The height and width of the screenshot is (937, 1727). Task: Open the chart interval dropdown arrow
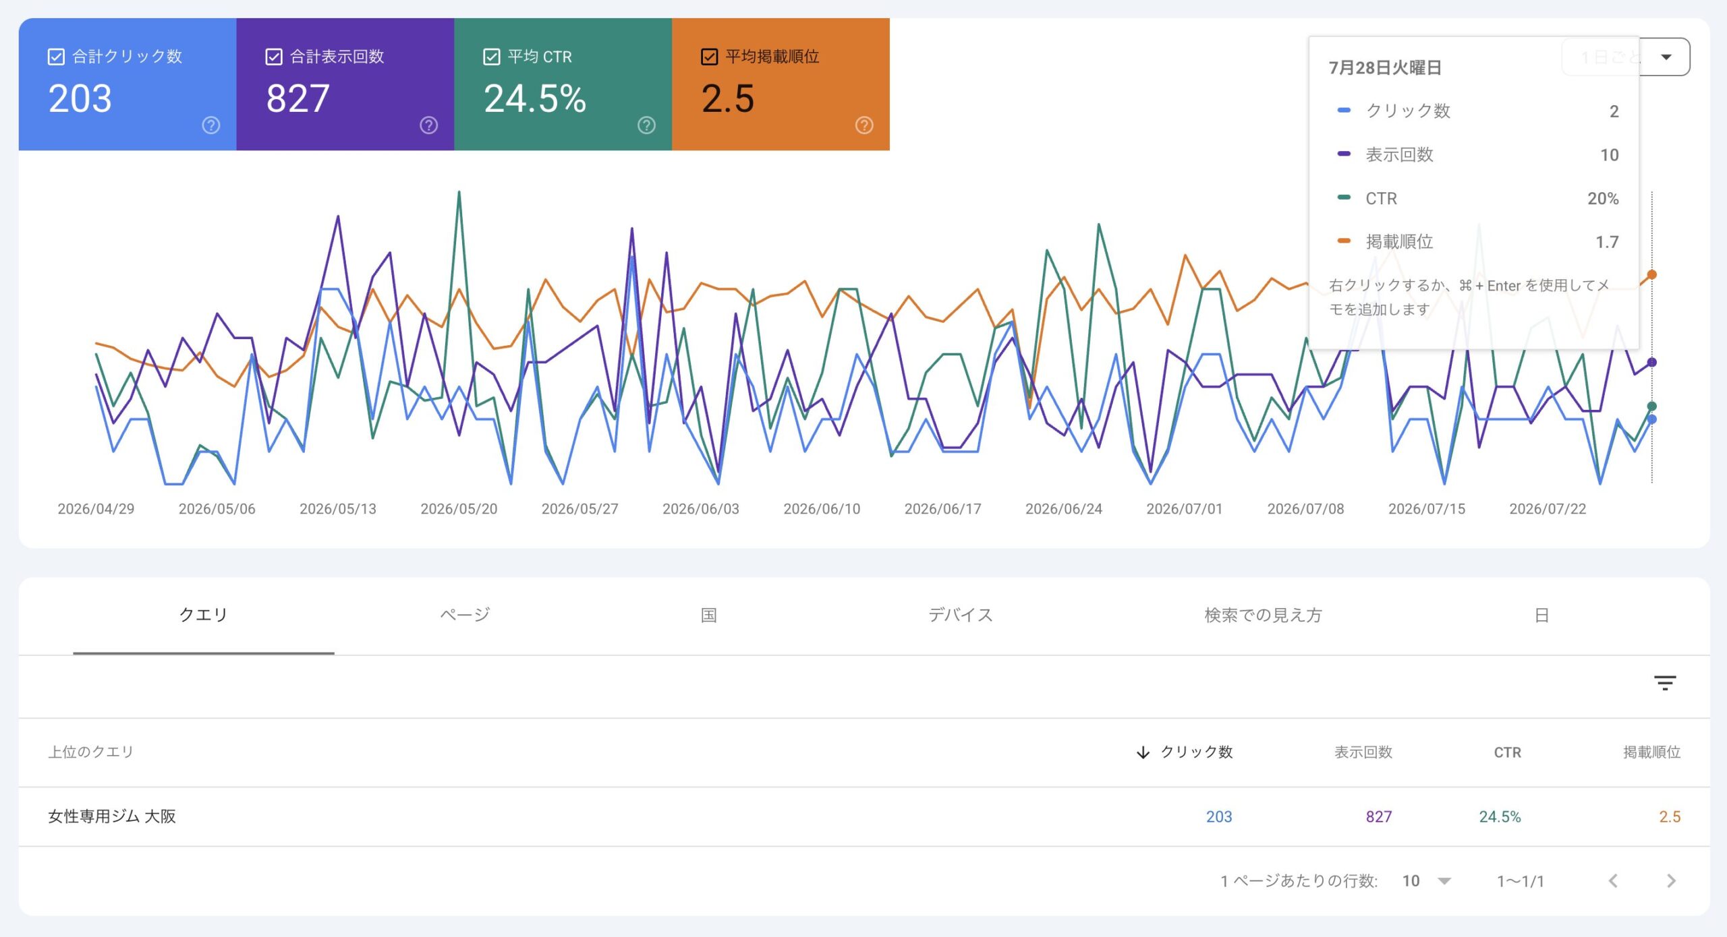click(x=1666, y=57)
